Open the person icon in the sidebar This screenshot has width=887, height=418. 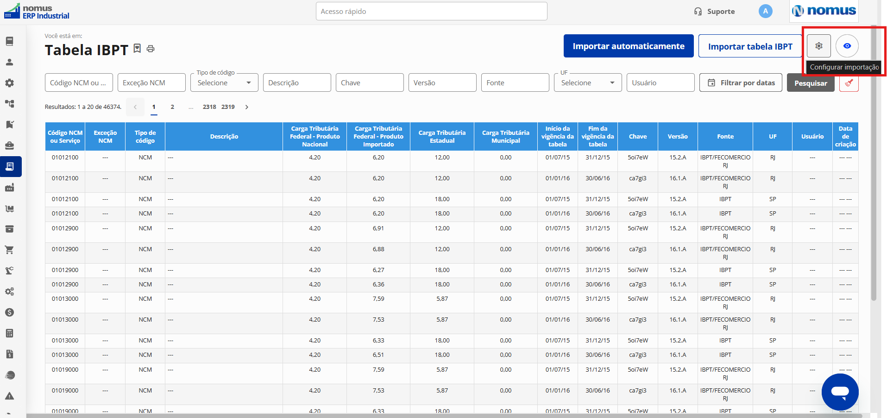[9, 62]
